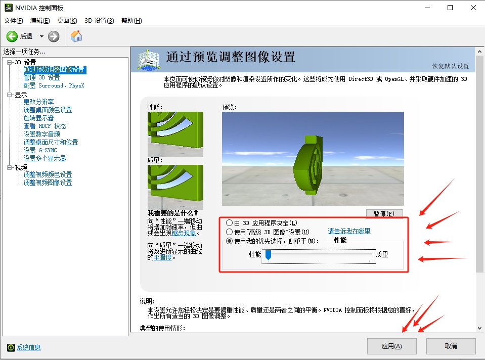This screenshot has width=485, height=360.
Task: Click the NVIDIA logo in title bar
Action: tap(9, 8)
